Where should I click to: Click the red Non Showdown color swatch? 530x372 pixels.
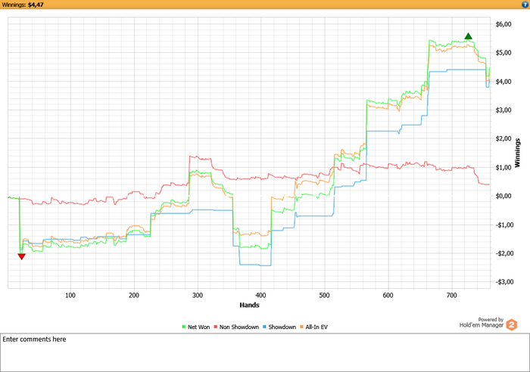(215, 327)
